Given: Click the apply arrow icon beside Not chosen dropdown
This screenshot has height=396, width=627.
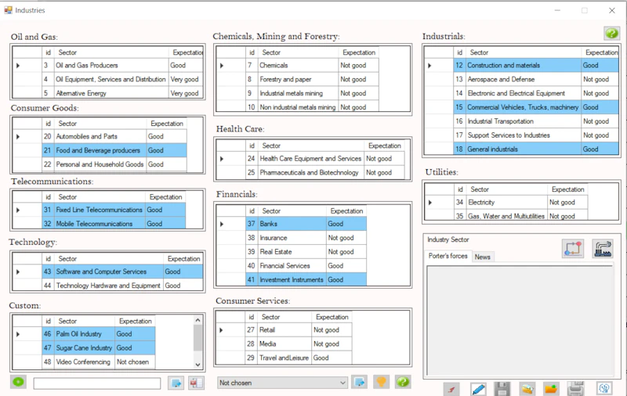Looking at the screenshot, I should tap(360, 382).
